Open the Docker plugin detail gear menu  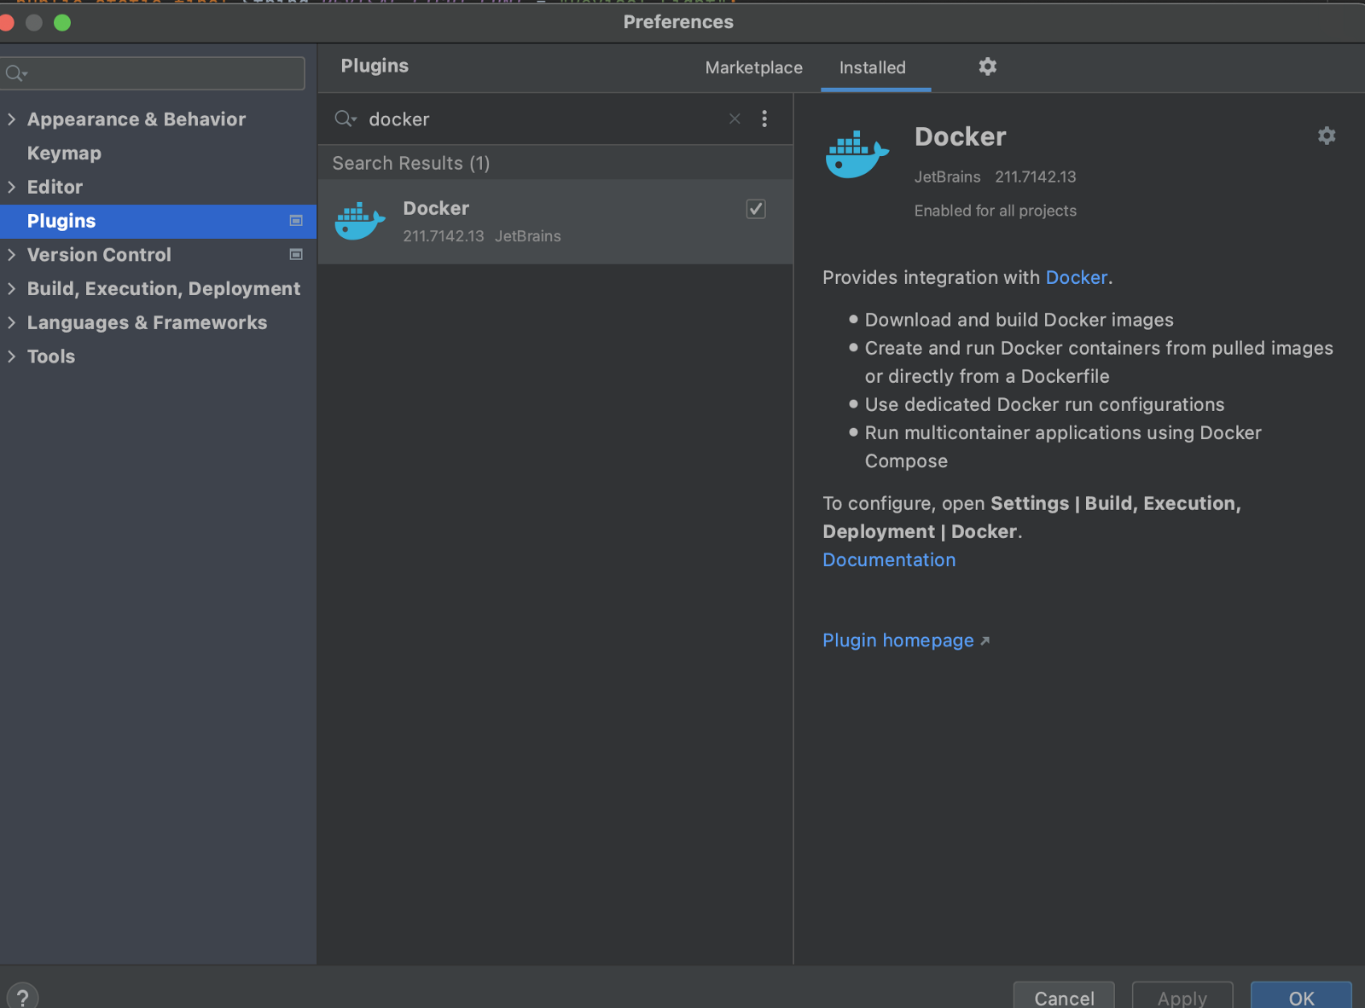click(1326, 136)
